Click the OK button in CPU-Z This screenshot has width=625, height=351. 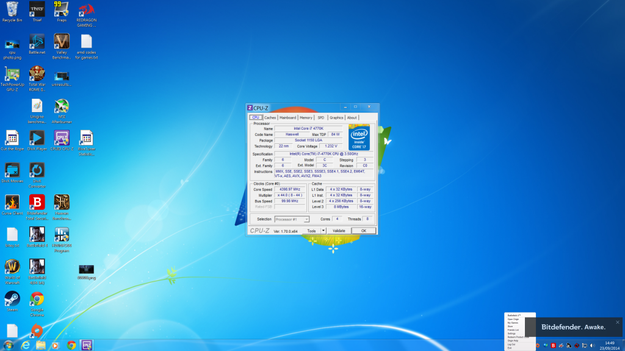(x=363, y=231)
